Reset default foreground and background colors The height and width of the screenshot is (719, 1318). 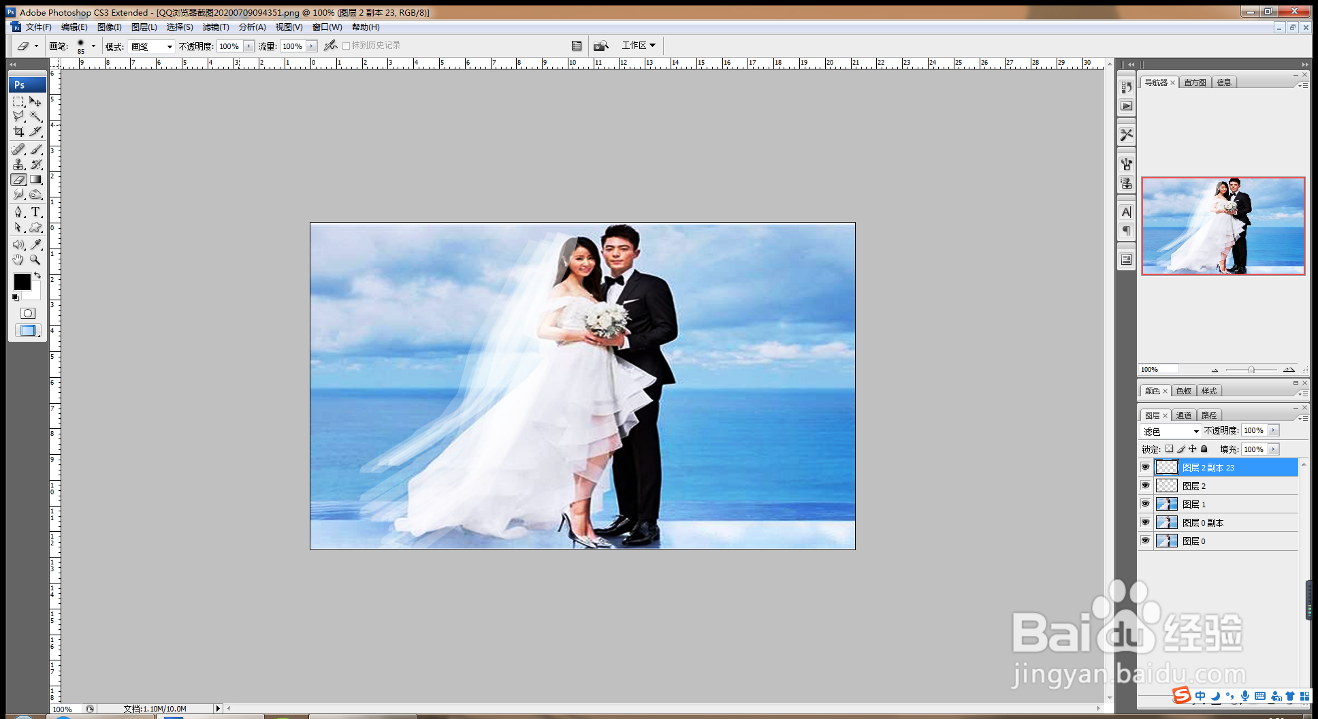15,298
